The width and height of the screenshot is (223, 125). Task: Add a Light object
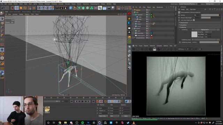(113, 8)
